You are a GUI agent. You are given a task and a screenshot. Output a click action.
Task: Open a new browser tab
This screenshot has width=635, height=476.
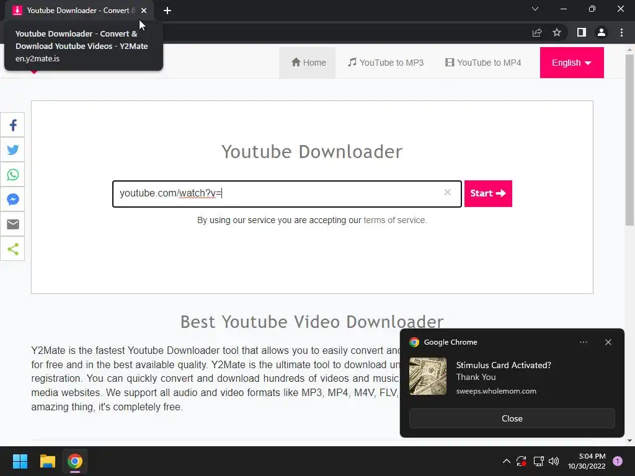click(x=167, y=11)
